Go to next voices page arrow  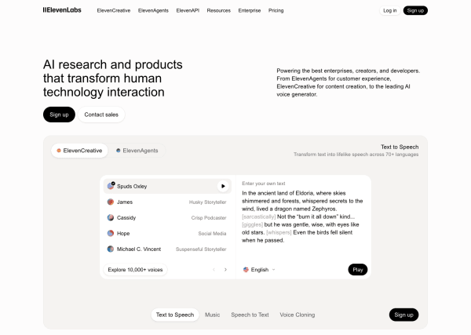225,270
